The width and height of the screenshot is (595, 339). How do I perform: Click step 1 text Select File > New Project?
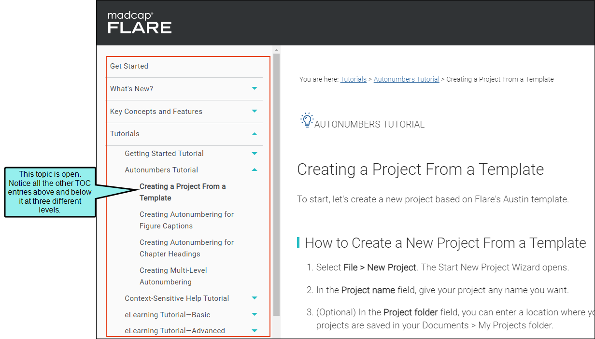coord(443,267)
